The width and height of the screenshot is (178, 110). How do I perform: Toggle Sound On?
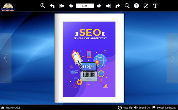pos(142,108)
